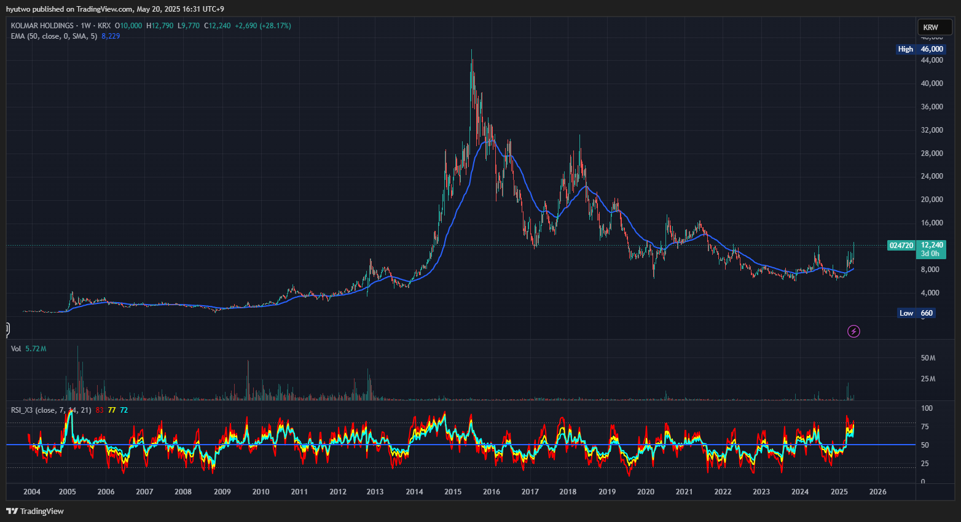Screen dimensions: 961x522
Task: Click the 024720 ticker tag on price axis
Action: (901, 246)
